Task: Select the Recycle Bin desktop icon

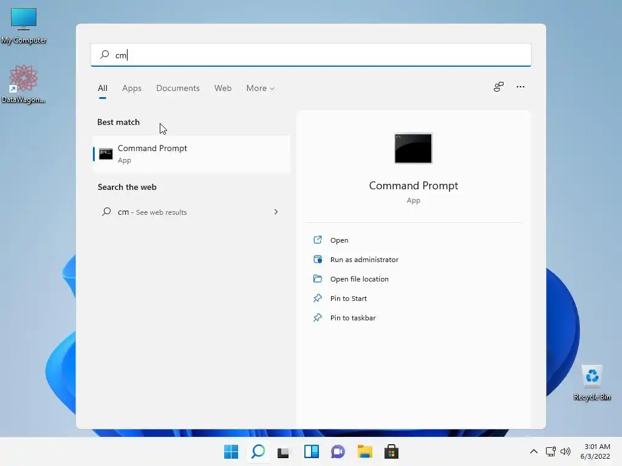Action: [592, 383]
